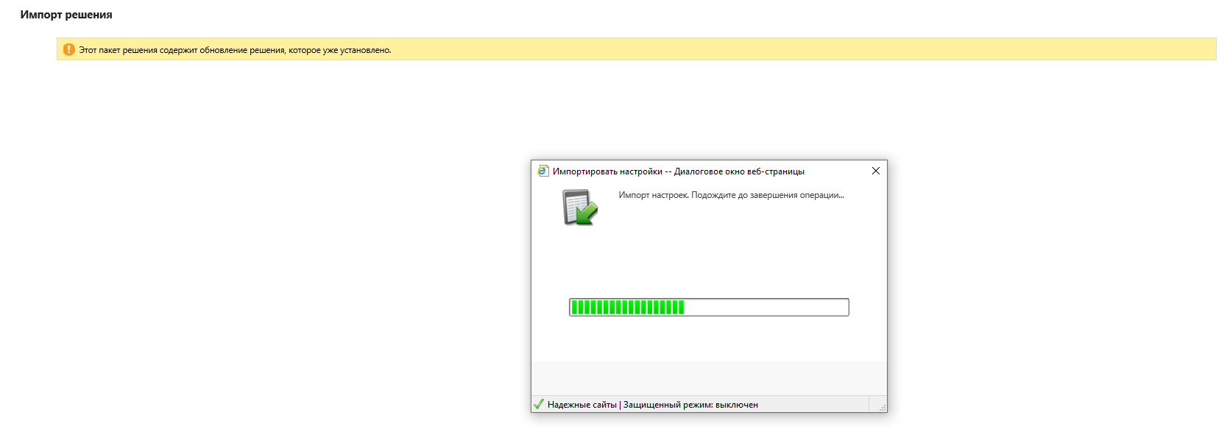Click 'Надежные сайты' status bar text
The height and width of the screenshot is (429, 1227).
(x=582, y=405)
